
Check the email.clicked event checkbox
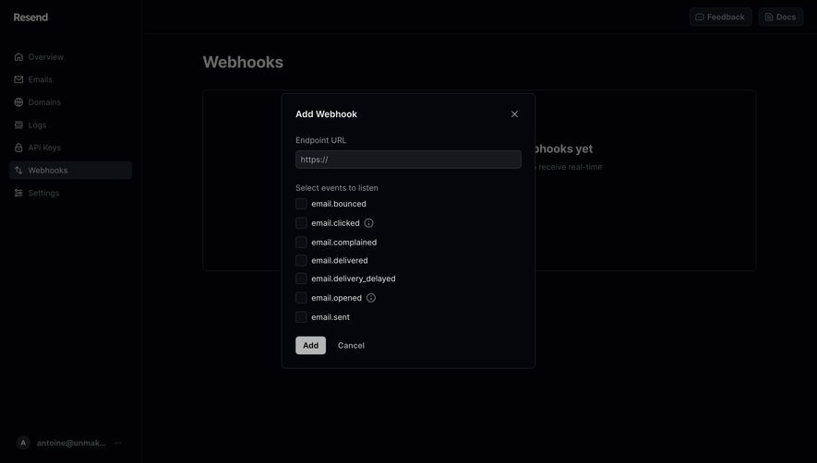[301, 223]
